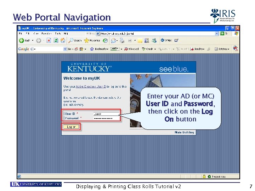Image resolution: width=255 pixels, height=191 pixels.
Task: Click the Edit page icon
Action: click(x=130, y=40)
